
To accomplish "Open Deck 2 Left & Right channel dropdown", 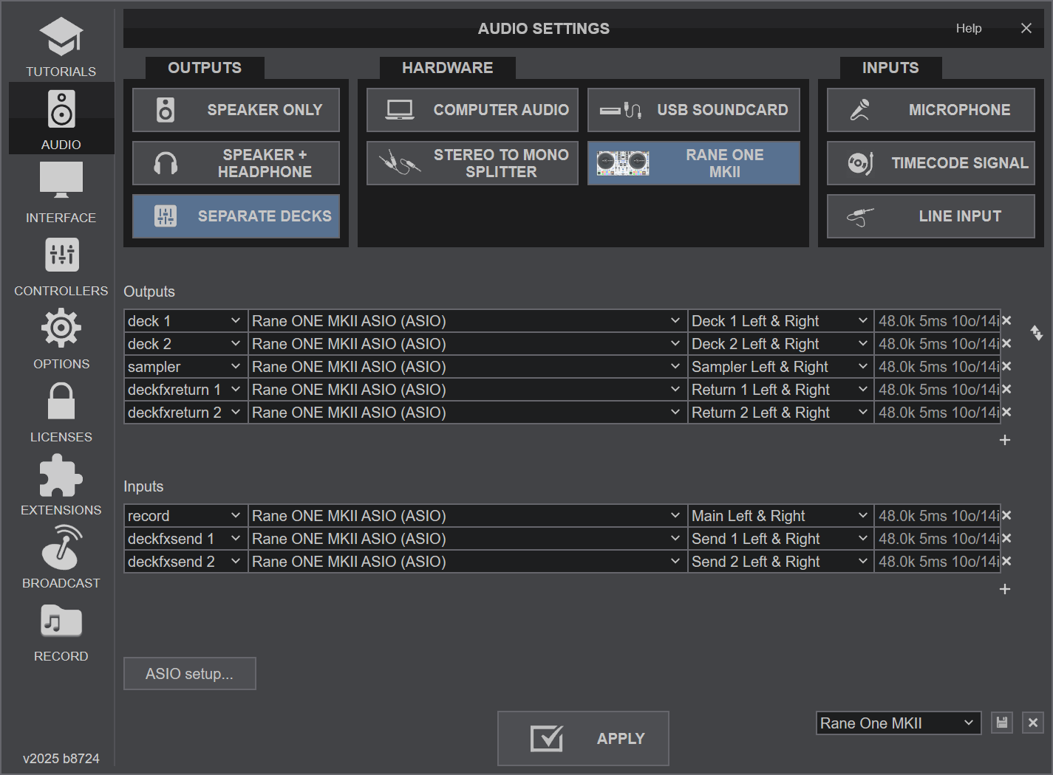I will (780, 344).
